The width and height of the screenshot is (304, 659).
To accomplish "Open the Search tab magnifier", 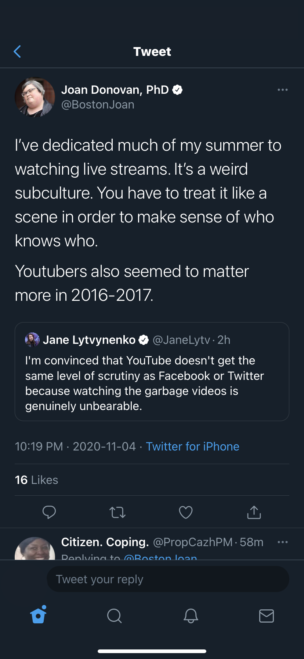I will (114, 615).
